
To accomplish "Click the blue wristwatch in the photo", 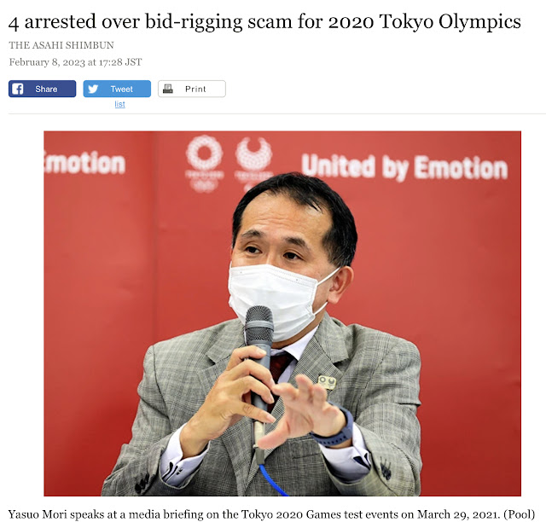I will pyautogui.click(x=335, y=429).
